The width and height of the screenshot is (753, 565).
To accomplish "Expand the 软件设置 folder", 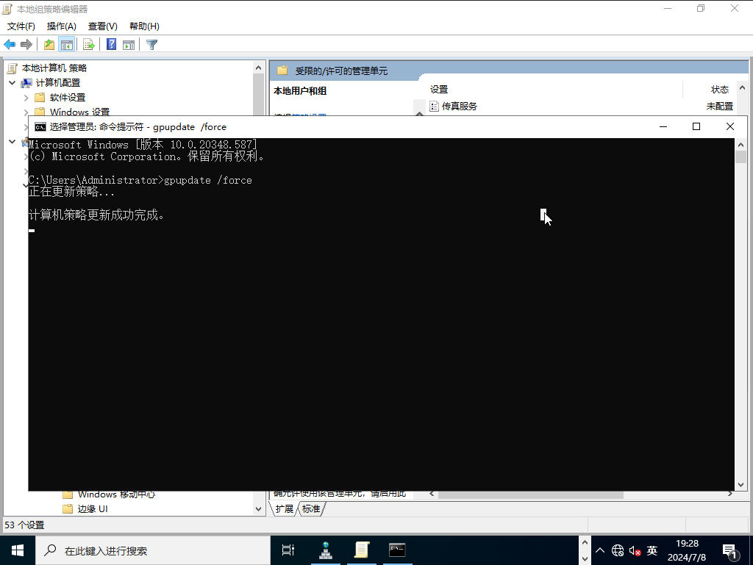I will 26,98.
